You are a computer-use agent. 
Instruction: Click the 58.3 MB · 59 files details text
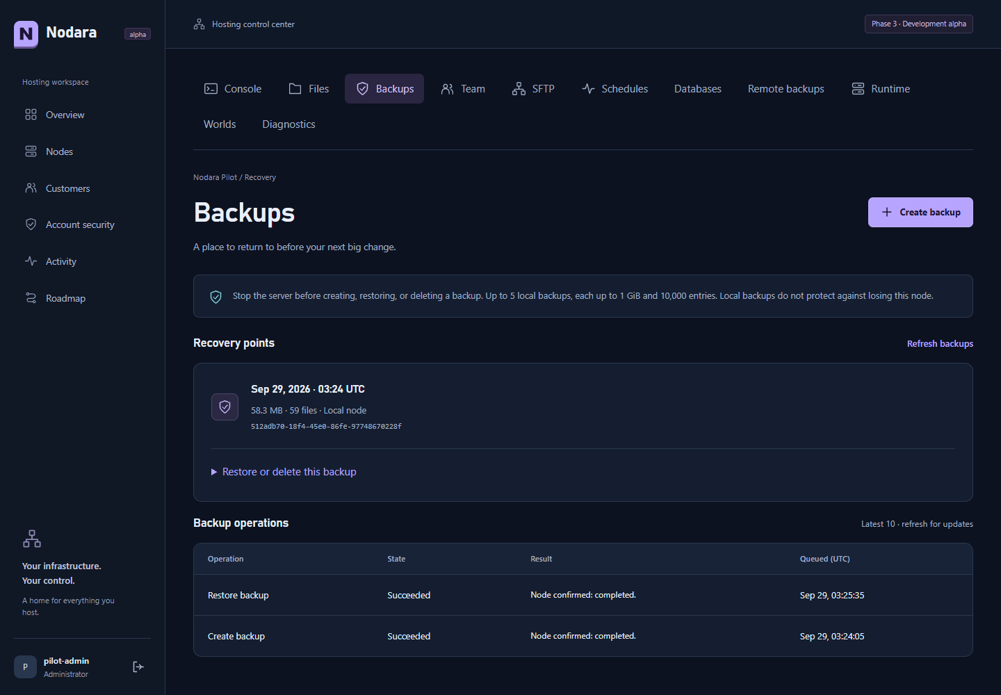pos(309,411)
